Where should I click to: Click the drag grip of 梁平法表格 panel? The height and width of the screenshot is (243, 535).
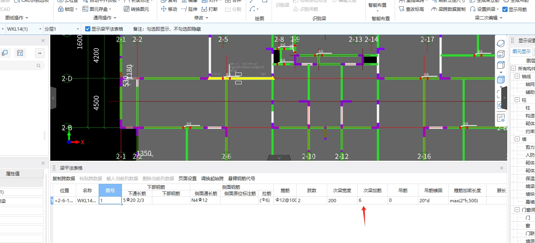coord(54,168)
